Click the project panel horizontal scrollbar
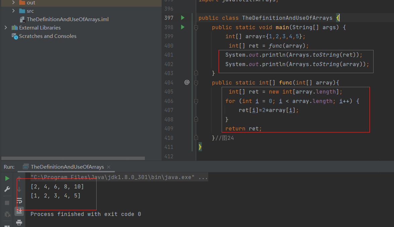 [x=73, y=158]
